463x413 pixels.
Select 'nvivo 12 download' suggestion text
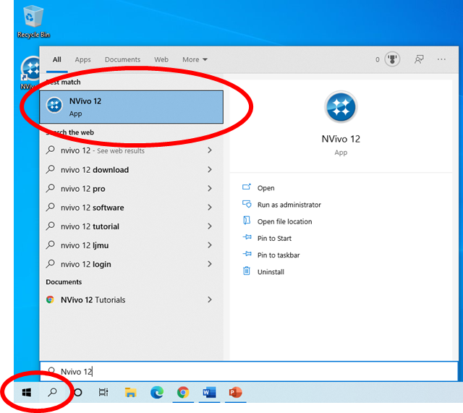click(95, 170)
